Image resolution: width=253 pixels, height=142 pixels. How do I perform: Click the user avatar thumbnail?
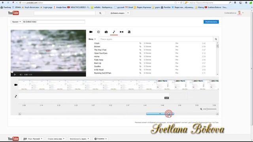pos(240,13)
